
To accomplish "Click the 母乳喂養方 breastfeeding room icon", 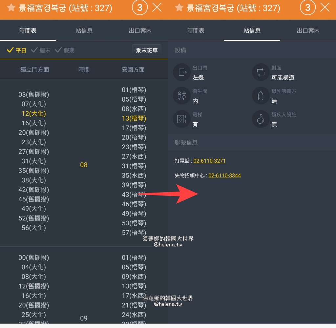I will pyautogui.click(x=260, y=96).
